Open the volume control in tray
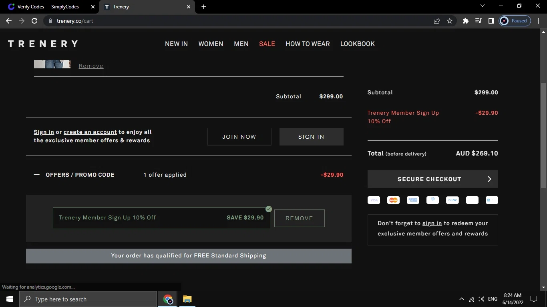 pos(481,299)
